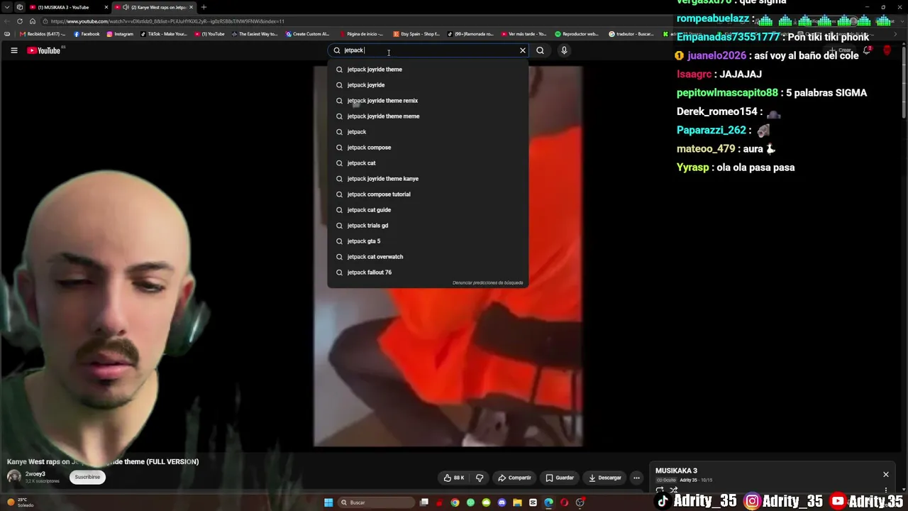Screen dimensions: 908x511
Task: Click "Denunciar predicciones de búsqueda" link
Action: pyautogui.click(x=487, y=283)
